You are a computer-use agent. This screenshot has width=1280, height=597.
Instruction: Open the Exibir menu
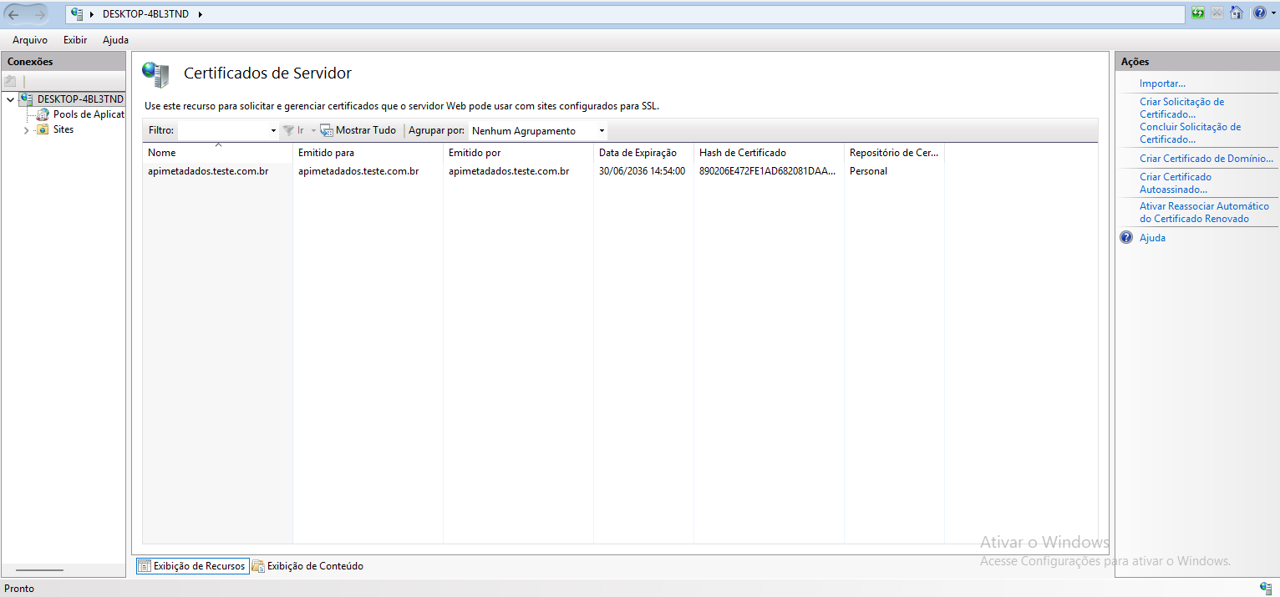(75, 40)
